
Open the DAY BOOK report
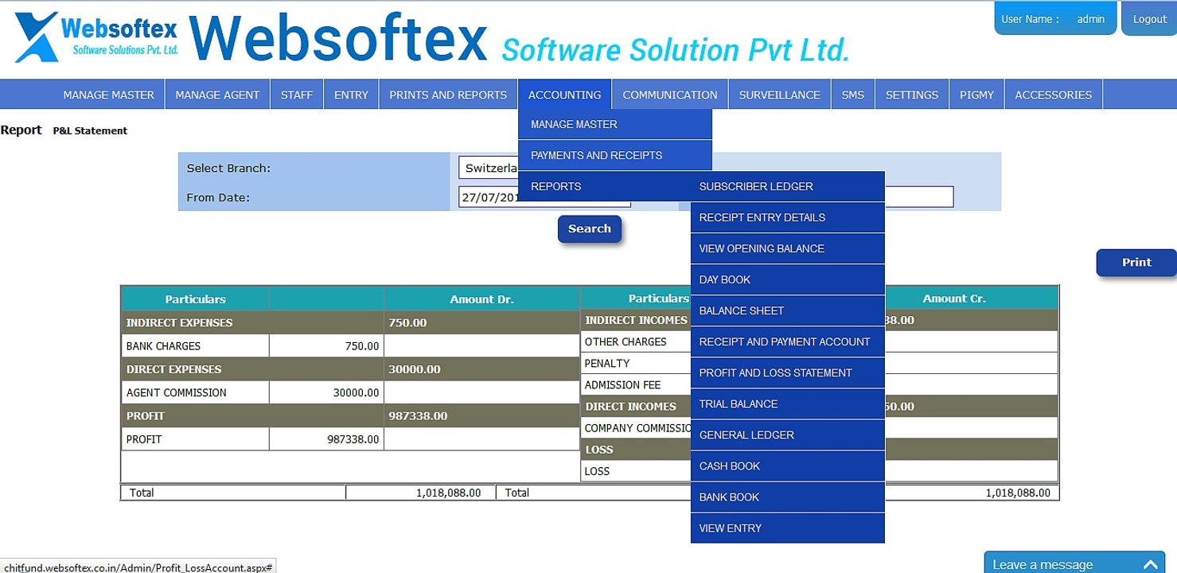(788, 279)
